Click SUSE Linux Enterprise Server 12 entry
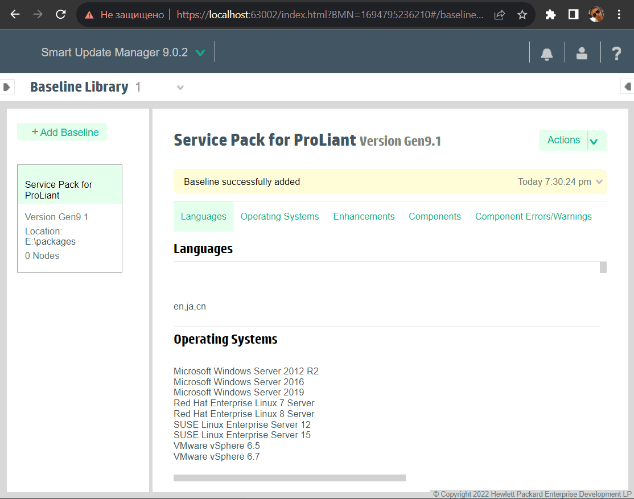 click(x=242, y=424)
